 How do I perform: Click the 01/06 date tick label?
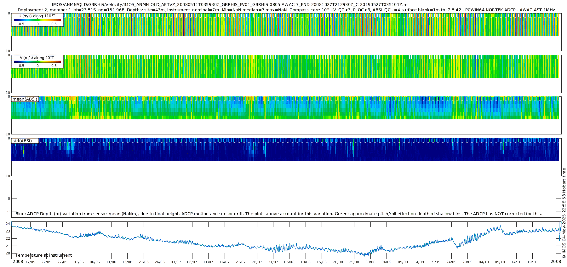(78, 262)
